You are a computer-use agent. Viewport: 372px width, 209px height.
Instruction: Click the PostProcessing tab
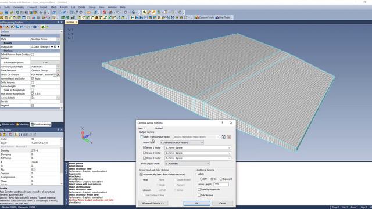(x=41, y=124)
